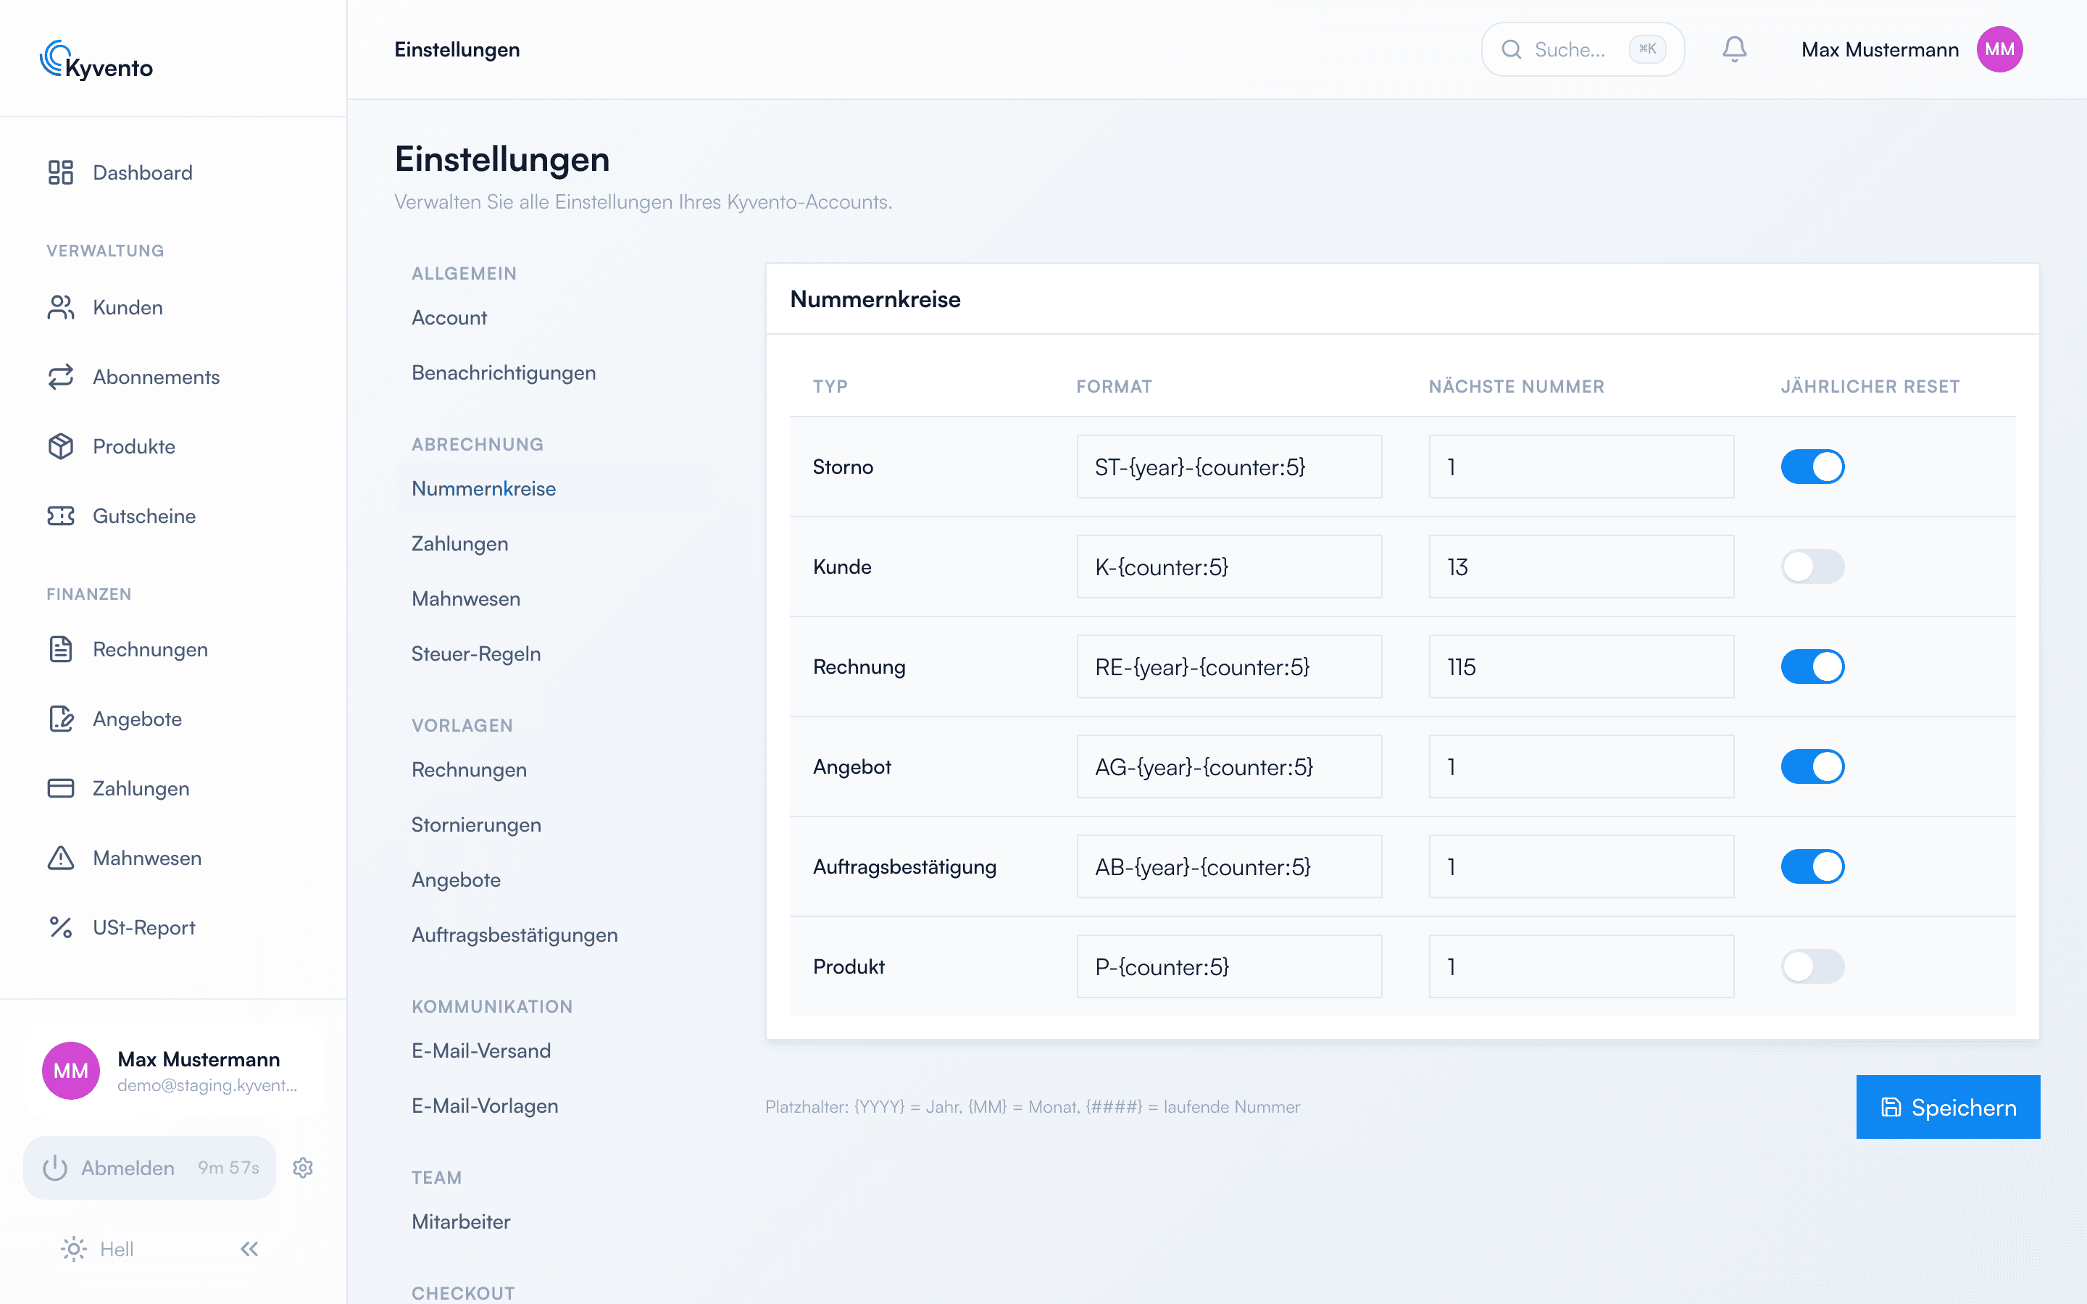
Task: Toggle yearly reset for Angebot
Action: [1812, 766]
